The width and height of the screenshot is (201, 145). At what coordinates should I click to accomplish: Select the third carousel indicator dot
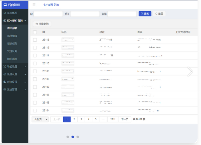(x=78, y=137)
